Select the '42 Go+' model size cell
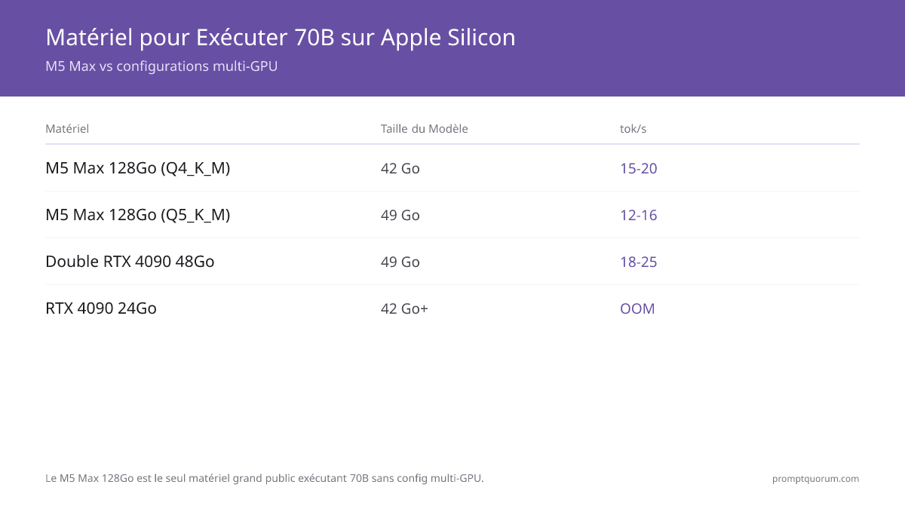Image resolution: width=905 pixels, height=509 pixels. [404, 309]
